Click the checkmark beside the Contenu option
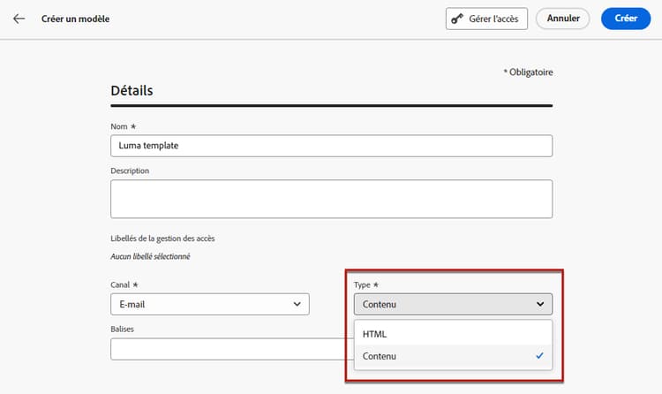The image size is (662, 394). point(538,356)
